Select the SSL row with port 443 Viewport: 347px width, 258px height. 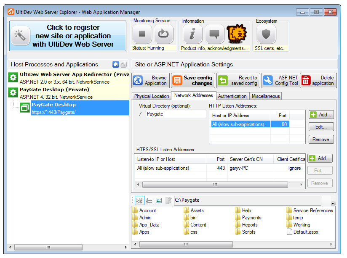[219, 168]
